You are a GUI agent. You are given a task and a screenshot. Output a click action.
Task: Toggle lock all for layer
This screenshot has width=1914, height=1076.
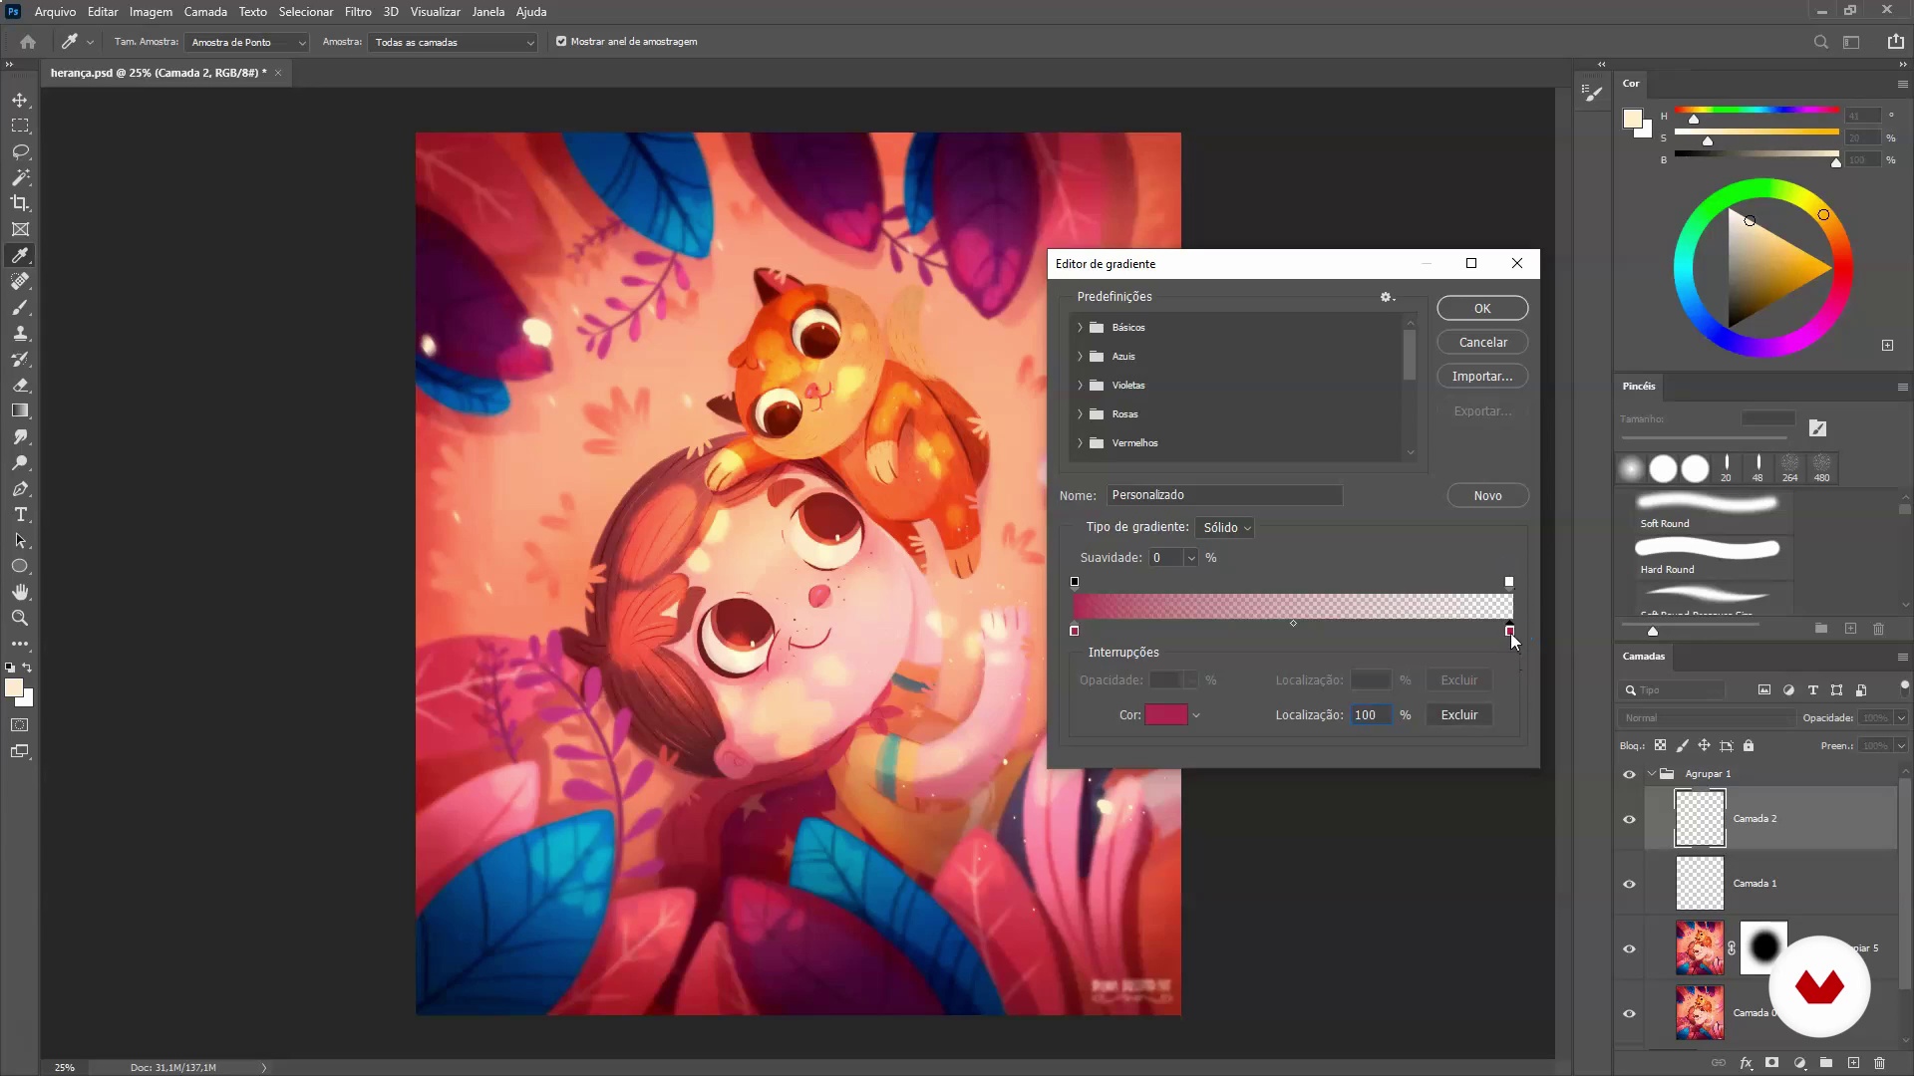click(1749, 745)
